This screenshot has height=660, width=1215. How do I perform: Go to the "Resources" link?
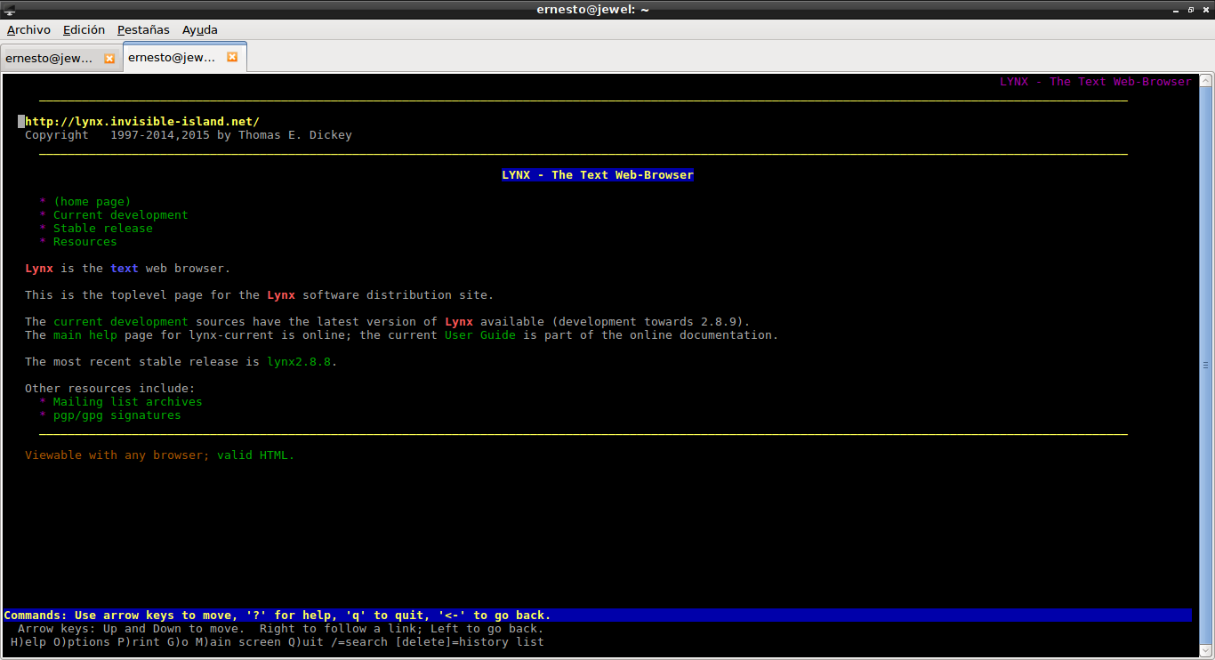[x=84, y=242]
